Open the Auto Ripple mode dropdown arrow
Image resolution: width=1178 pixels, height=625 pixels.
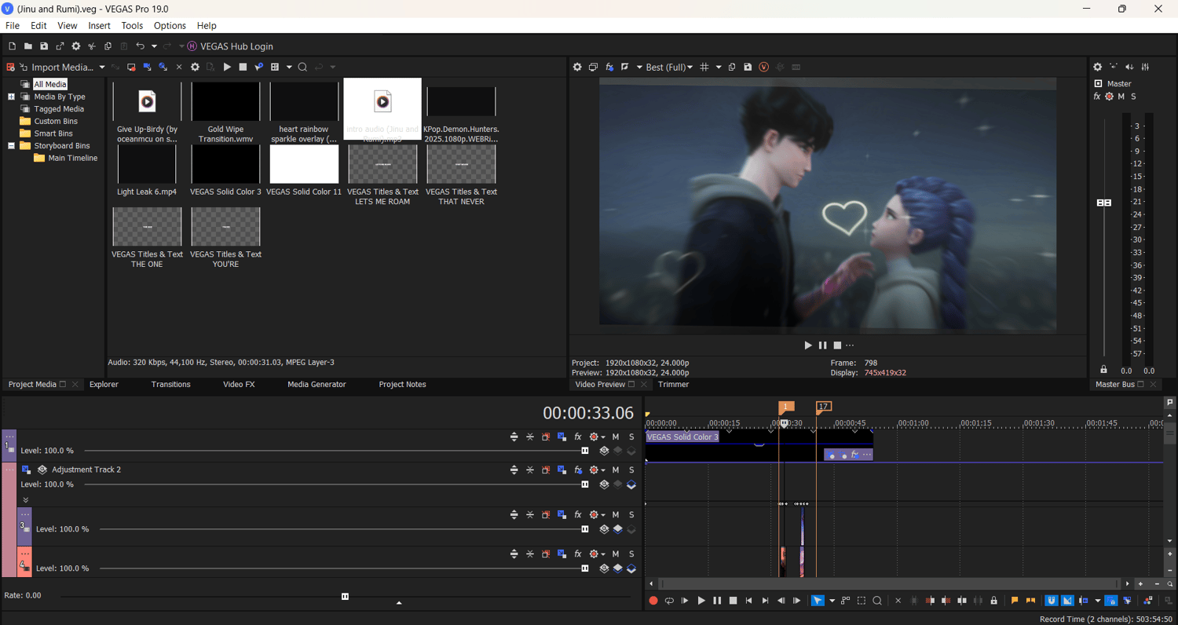coord(1098,601)
